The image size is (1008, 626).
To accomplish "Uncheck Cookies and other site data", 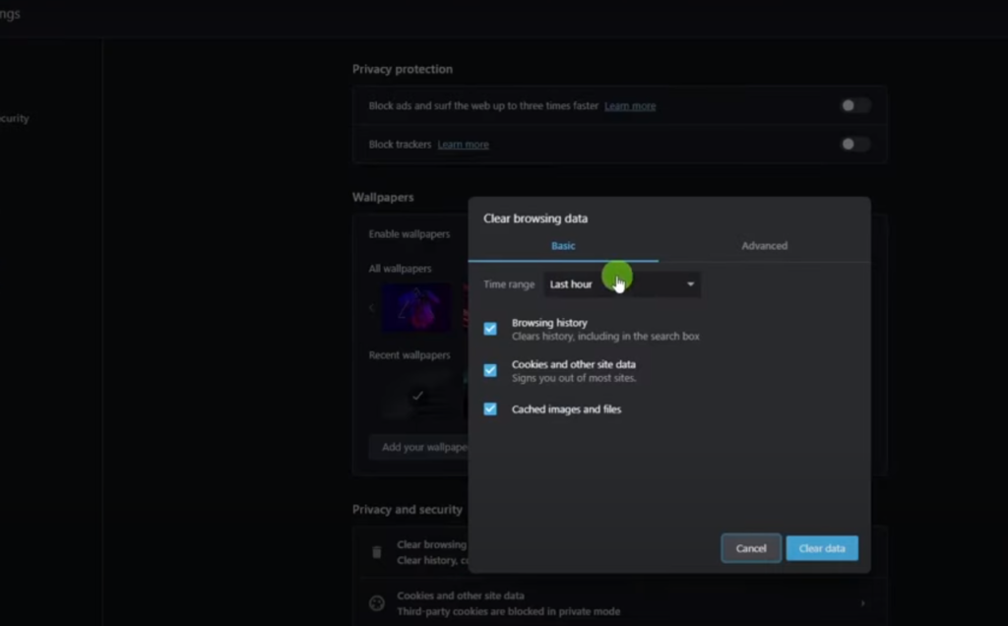I will pos(490,371).
